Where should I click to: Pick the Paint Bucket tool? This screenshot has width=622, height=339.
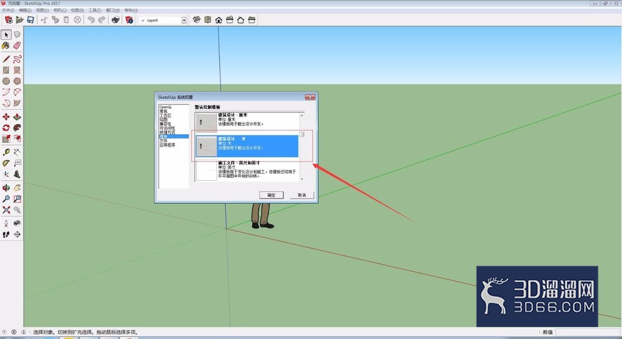click(6, 46)
